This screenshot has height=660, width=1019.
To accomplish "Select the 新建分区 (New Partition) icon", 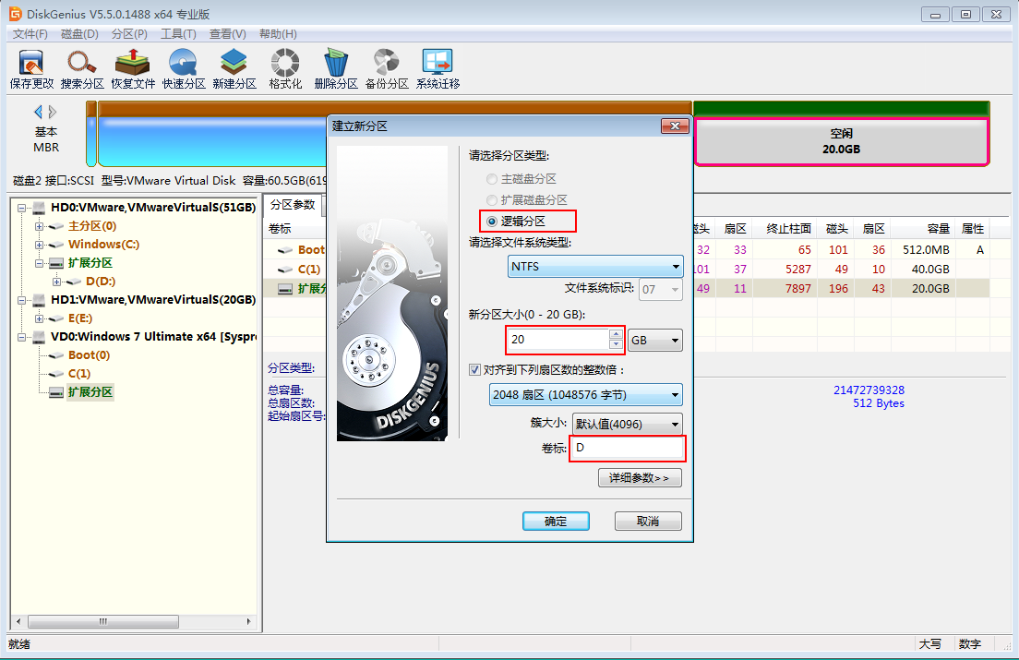I will tap(234, 69).
